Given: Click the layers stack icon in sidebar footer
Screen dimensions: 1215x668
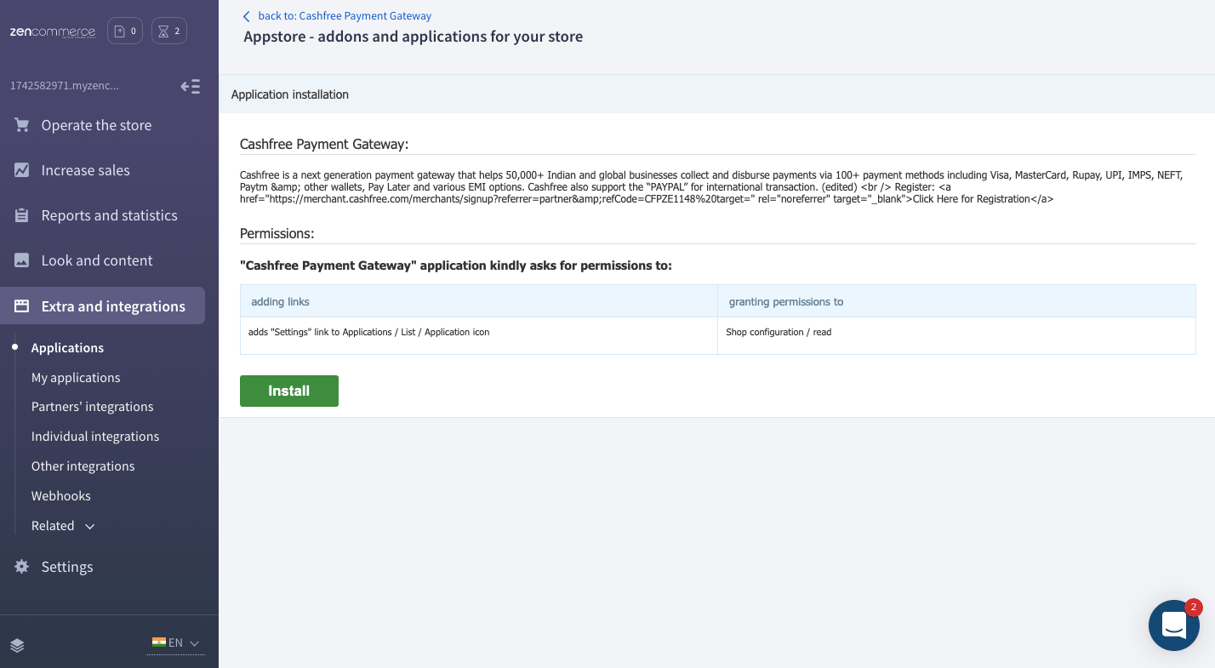Looking at the screenshot, I should tap(17, 645).
